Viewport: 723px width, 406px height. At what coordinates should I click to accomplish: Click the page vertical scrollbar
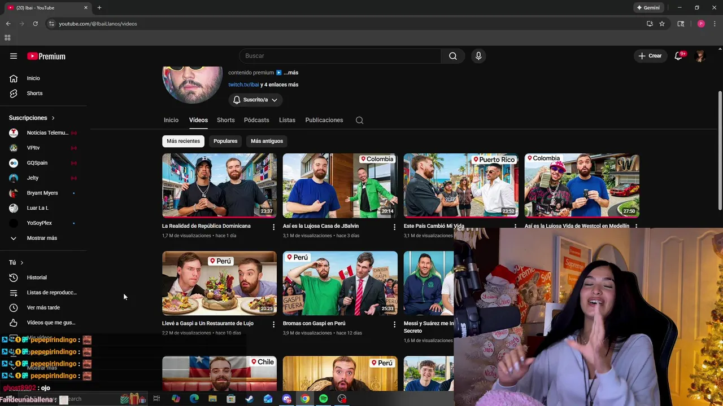pos(720,149)
